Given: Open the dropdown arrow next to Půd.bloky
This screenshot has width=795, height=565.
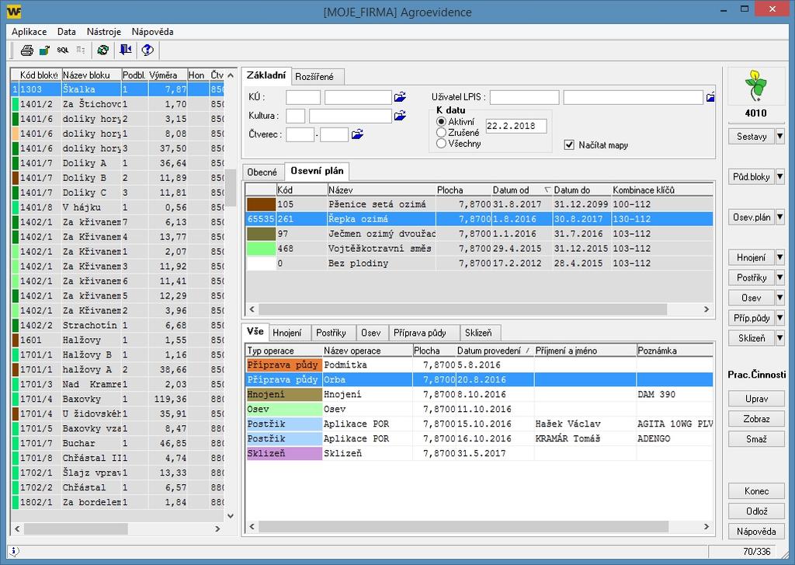Looking at the screenshot, I should [x=779, y=176].
